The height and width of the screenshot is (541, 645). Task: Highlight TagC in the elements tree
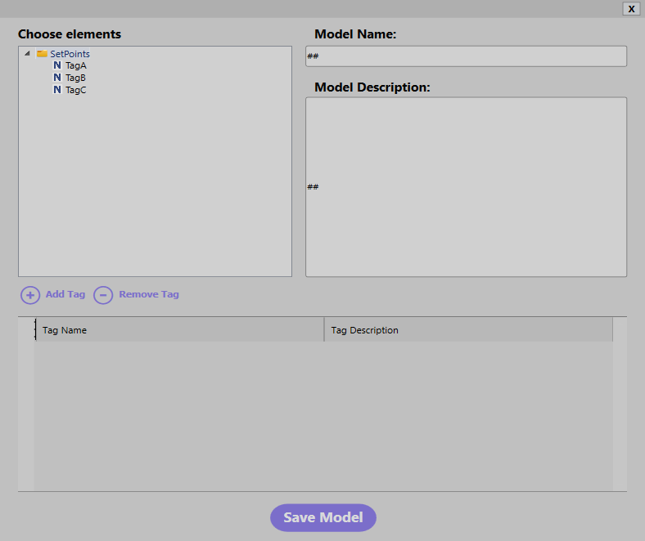[76, 90]
